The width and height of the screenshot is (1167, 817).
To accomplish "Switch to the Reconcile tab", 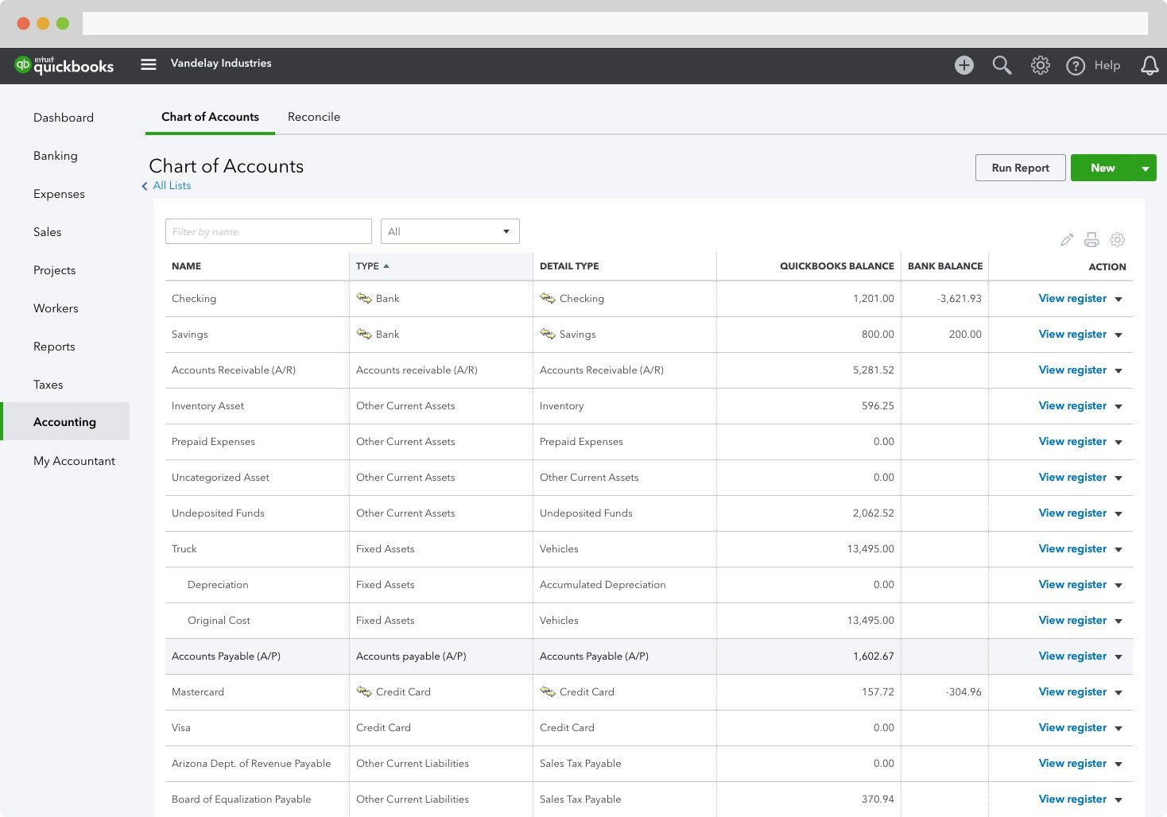I will pos(313,117).
